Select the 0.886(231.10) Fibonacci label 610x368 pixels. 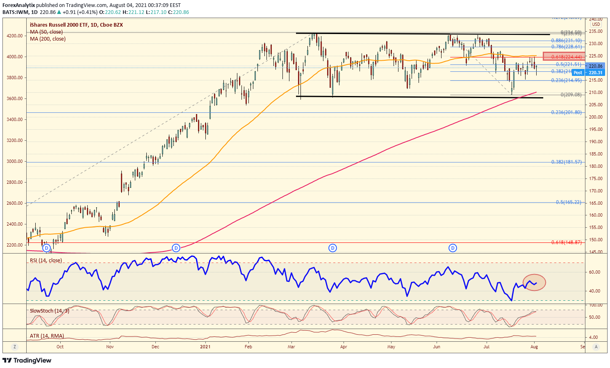566,41
